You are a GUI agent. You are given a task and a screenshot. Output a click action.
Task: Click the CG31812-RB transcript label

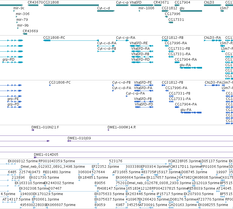[x=172, y=38]
